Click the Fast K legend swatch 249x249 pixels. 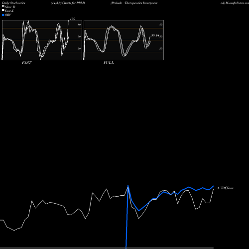tap(3, 10)
